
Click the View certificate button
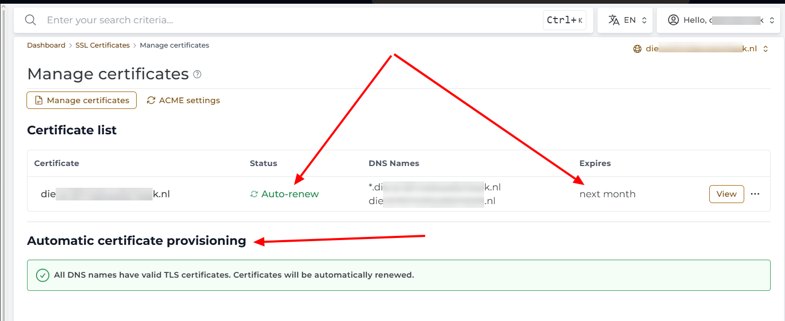(x=727, y=194)
